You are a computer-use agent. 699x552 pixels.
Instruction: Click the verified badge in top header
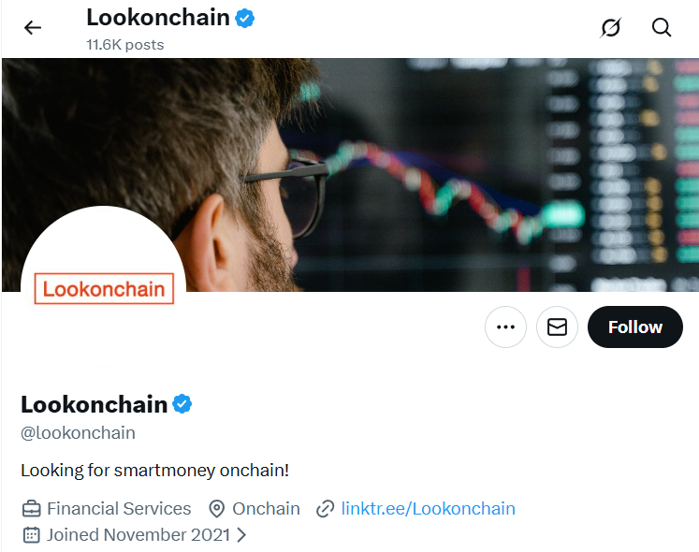245,18
